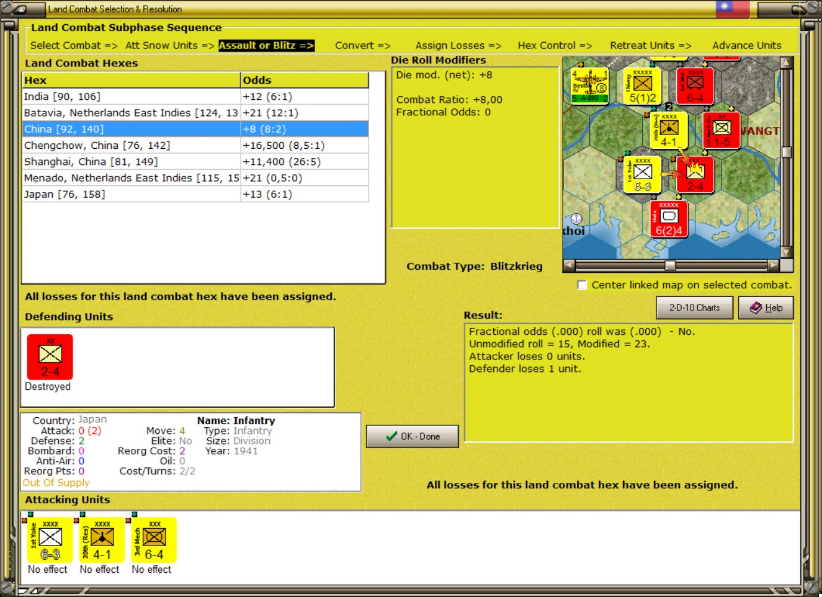Open the Help button
Viewport: 822px width, 597px height.
pyautogui.click(x=766, y=307)
